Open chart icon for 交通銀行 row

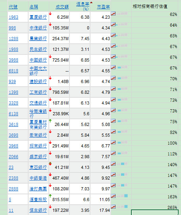point(113,99)
